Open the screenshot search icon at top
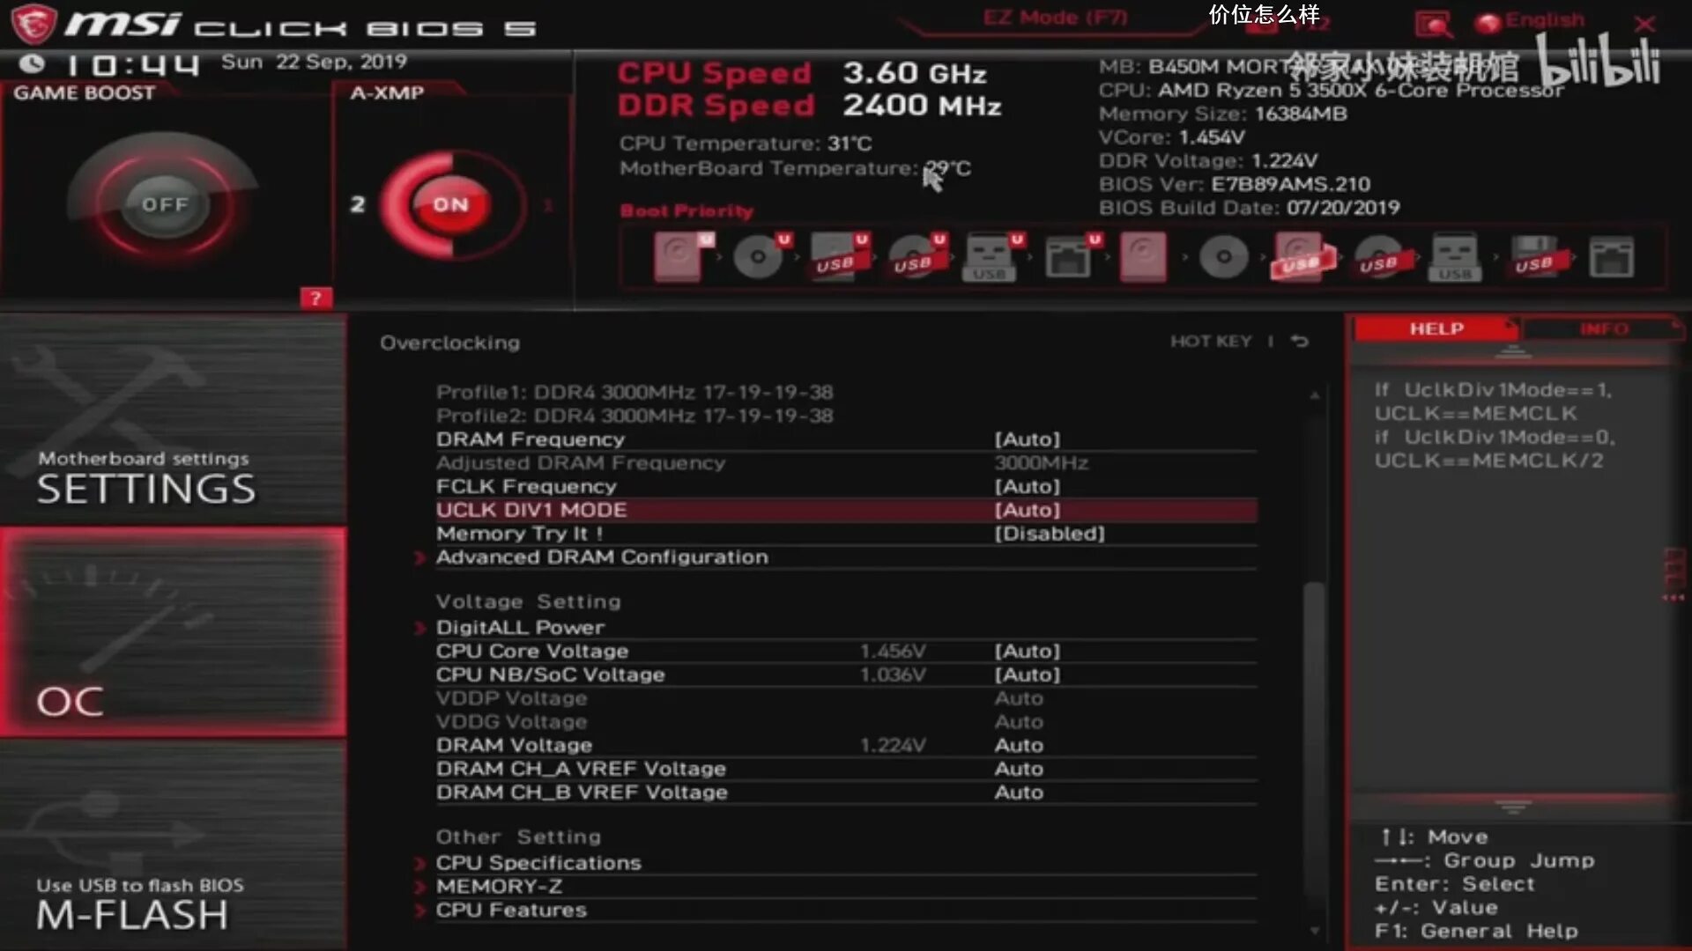 point(1433,23)
